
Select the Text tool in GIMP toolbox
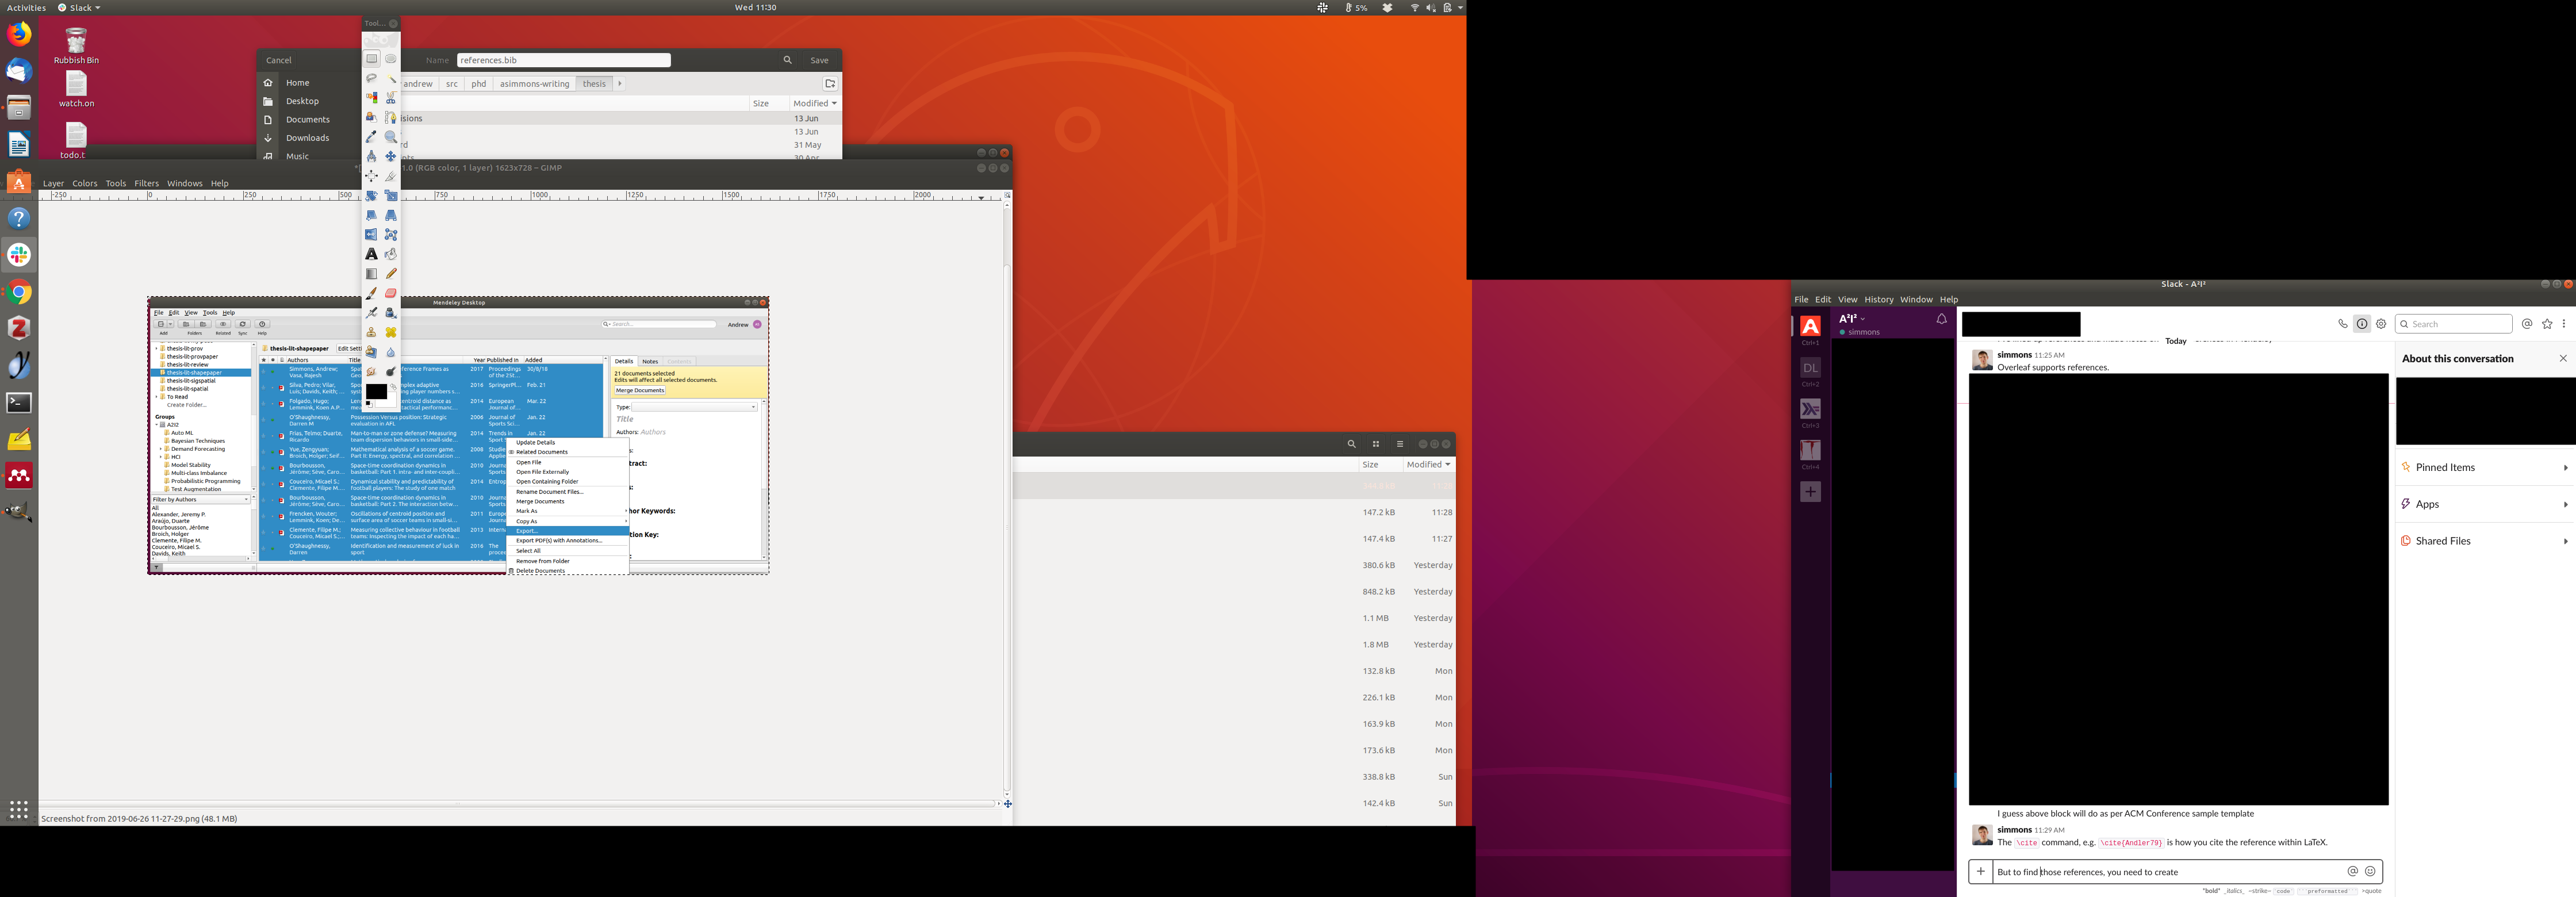tap(371, 254)
